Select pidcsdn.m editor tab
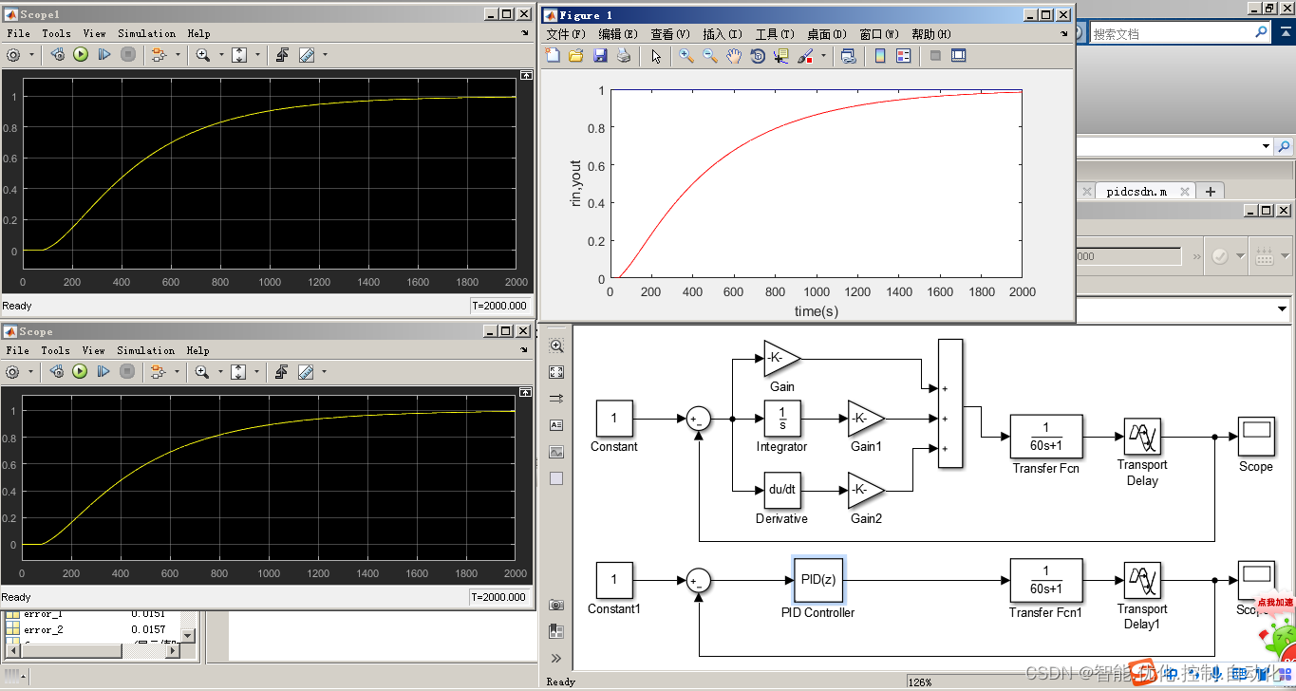Image resolution: width=1296 pixels, height=691 pixels. pyautogui.click(x=1136, y=191)
